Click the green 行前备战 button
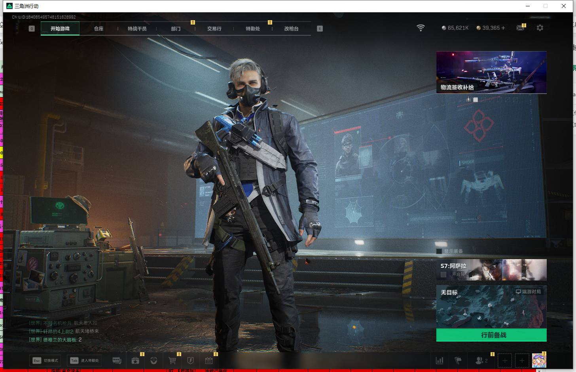 point(491,335)
